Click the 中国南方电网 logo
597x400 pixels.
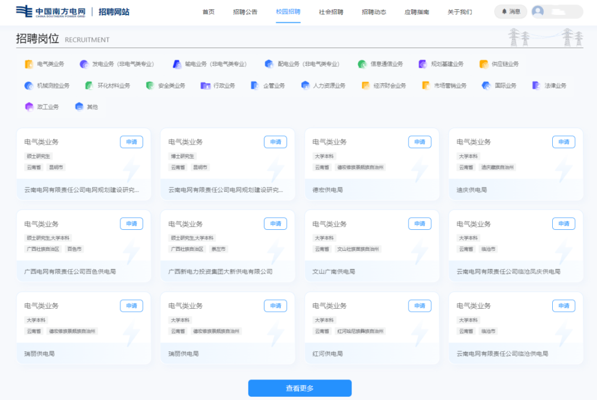[51, 12]
